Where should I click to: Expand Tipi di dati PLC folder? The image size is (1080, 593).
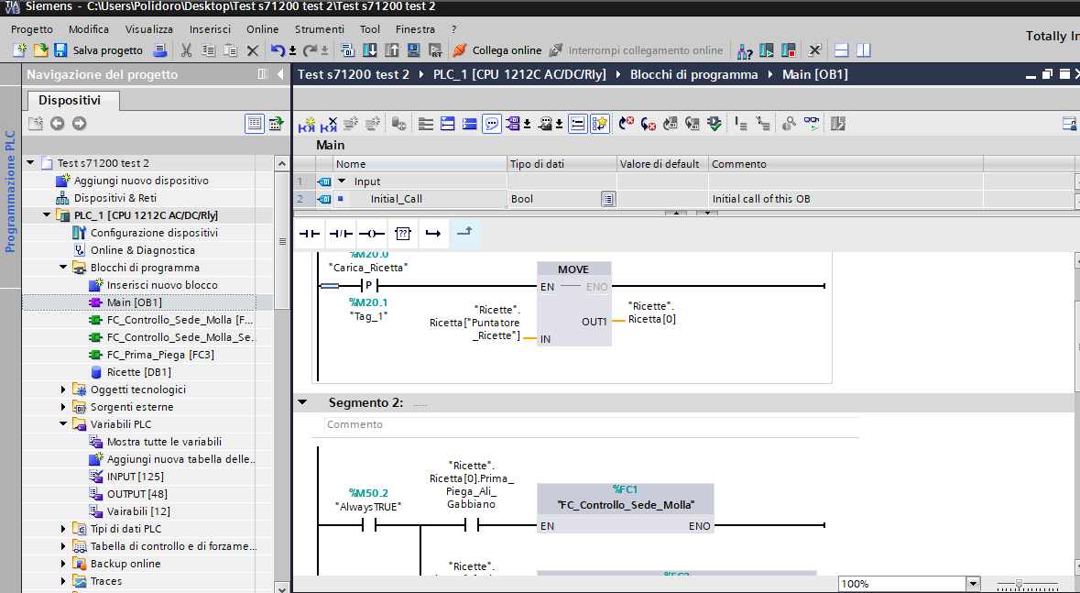63,528
